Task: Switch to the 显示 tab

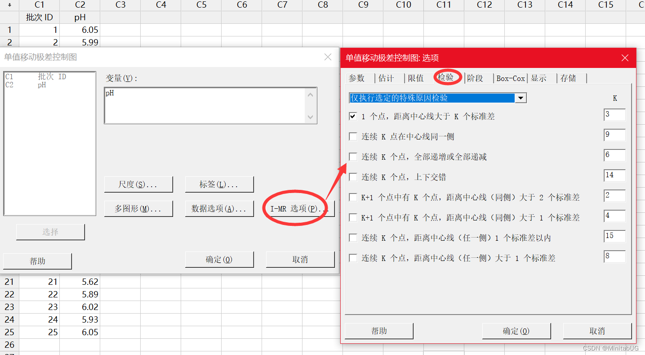Action: pyautogui.click(x=538, y=78)
